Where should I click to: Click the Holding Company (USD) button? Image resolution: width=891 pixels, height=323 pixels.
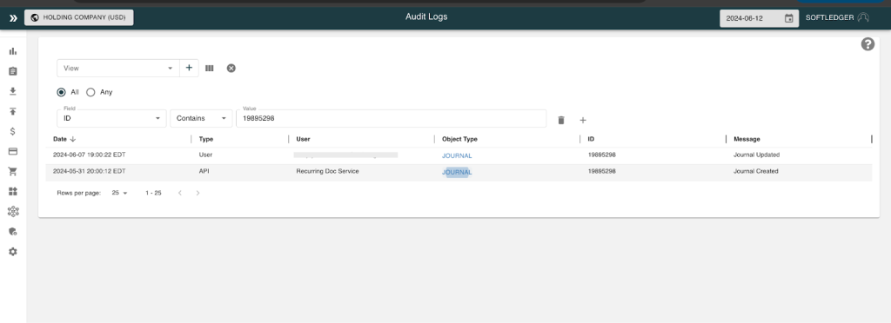[79, 17]
